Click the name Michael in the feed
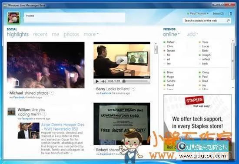This screenshot has height=164, width=239. (x=16, y=93)
